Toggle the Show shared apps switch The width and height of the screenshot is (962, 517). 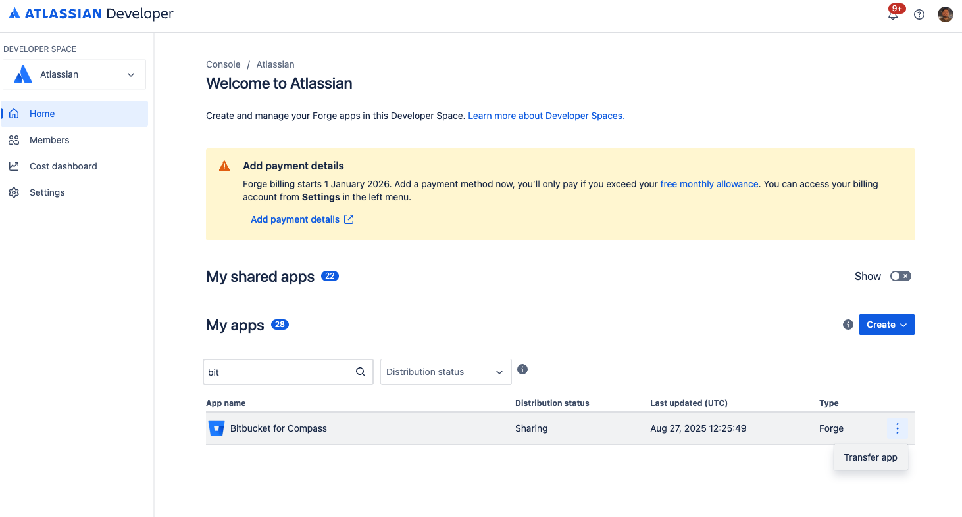pyautogui.click(x=900, y=276)
